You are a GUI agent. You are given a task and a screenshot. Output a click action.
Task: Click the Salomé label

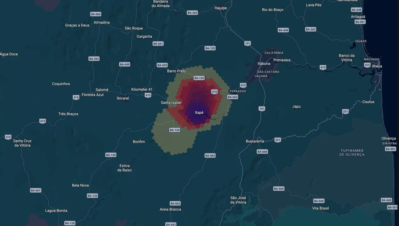tap(102, 90)
